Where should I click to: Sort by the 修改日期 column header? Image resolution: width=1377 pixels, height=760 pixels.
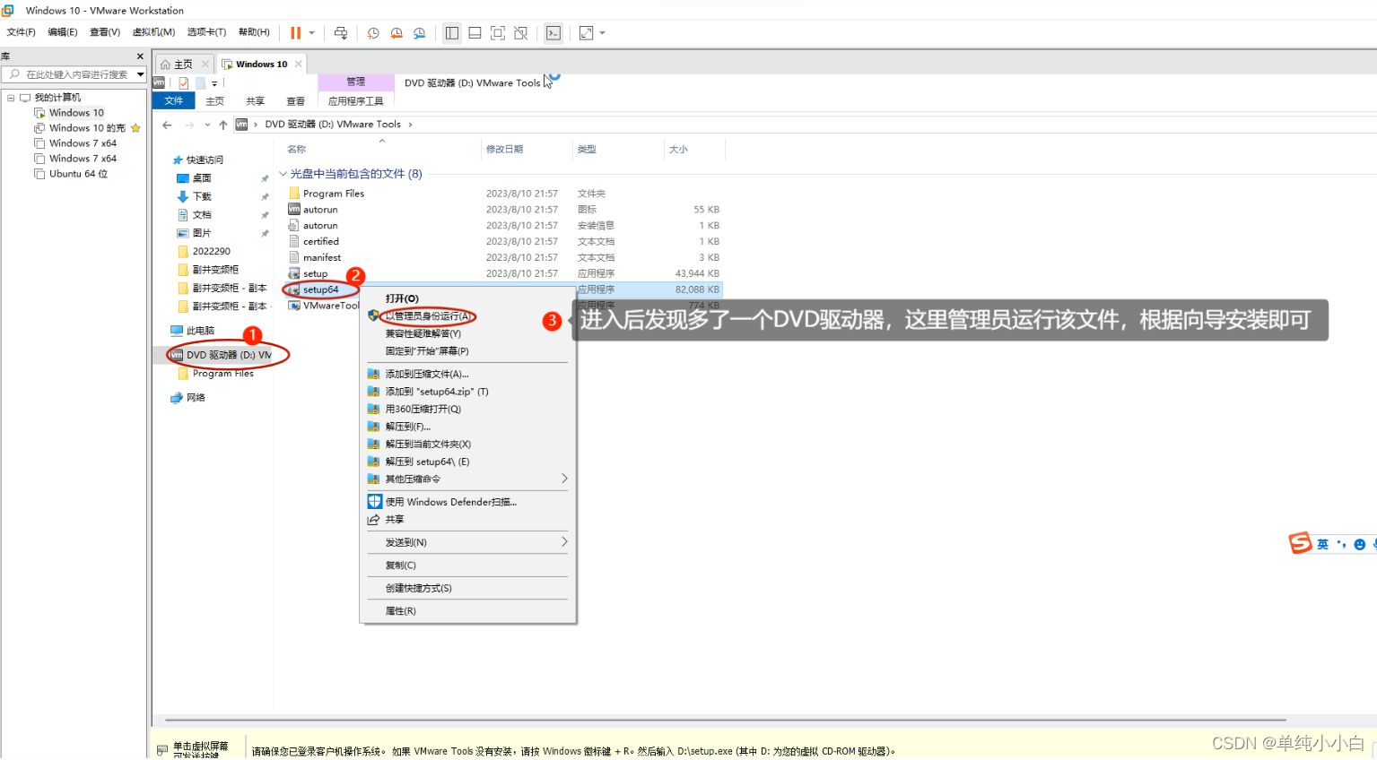(504, 149)
